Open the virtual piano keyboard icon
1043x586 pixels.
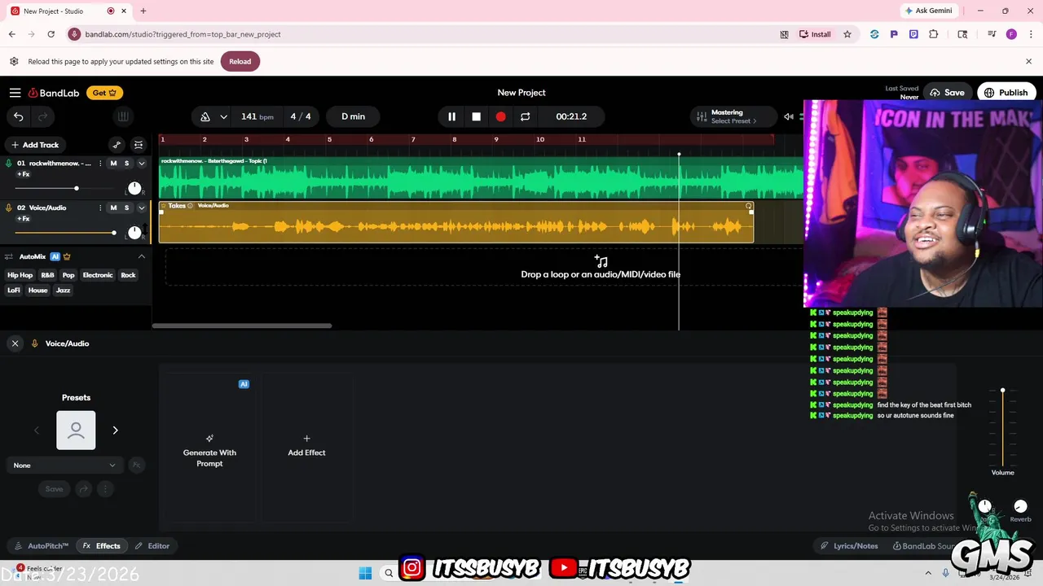click(x=123, y=116)
